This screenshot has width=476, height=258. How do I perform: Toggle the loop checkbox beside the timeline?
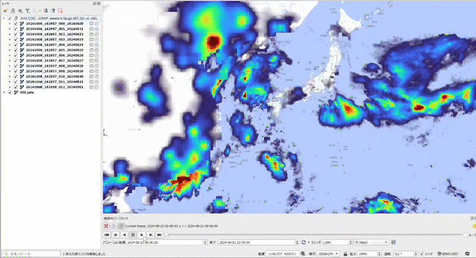pos(465,235)
